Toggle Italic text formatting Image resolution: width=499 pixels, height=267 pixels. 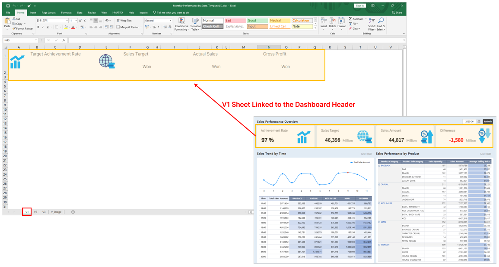[43, 27]
